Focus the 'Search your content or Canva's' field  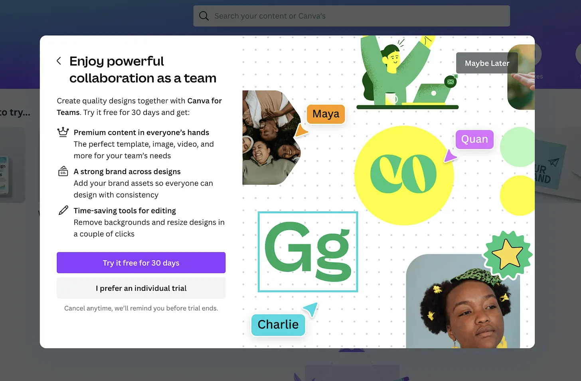pyautogui.click(x=352, y=16)
